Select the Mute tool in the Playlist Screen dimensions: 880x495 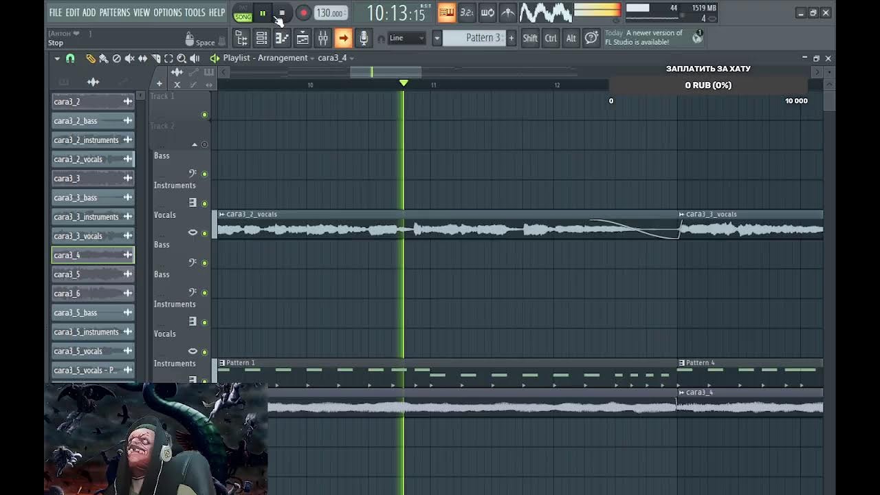pos(129,58)
